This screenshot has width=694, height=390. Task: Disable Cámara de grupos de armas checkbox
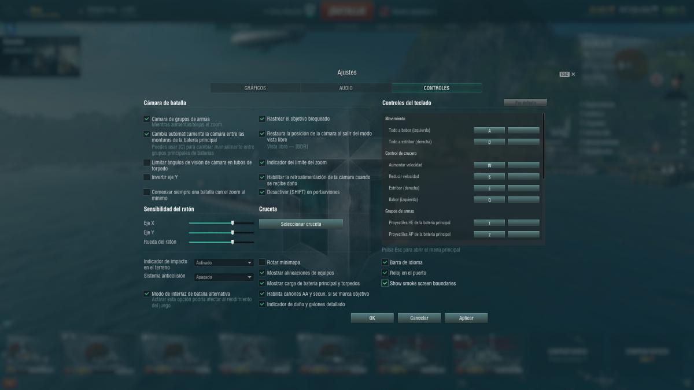[x=147, y=119]
